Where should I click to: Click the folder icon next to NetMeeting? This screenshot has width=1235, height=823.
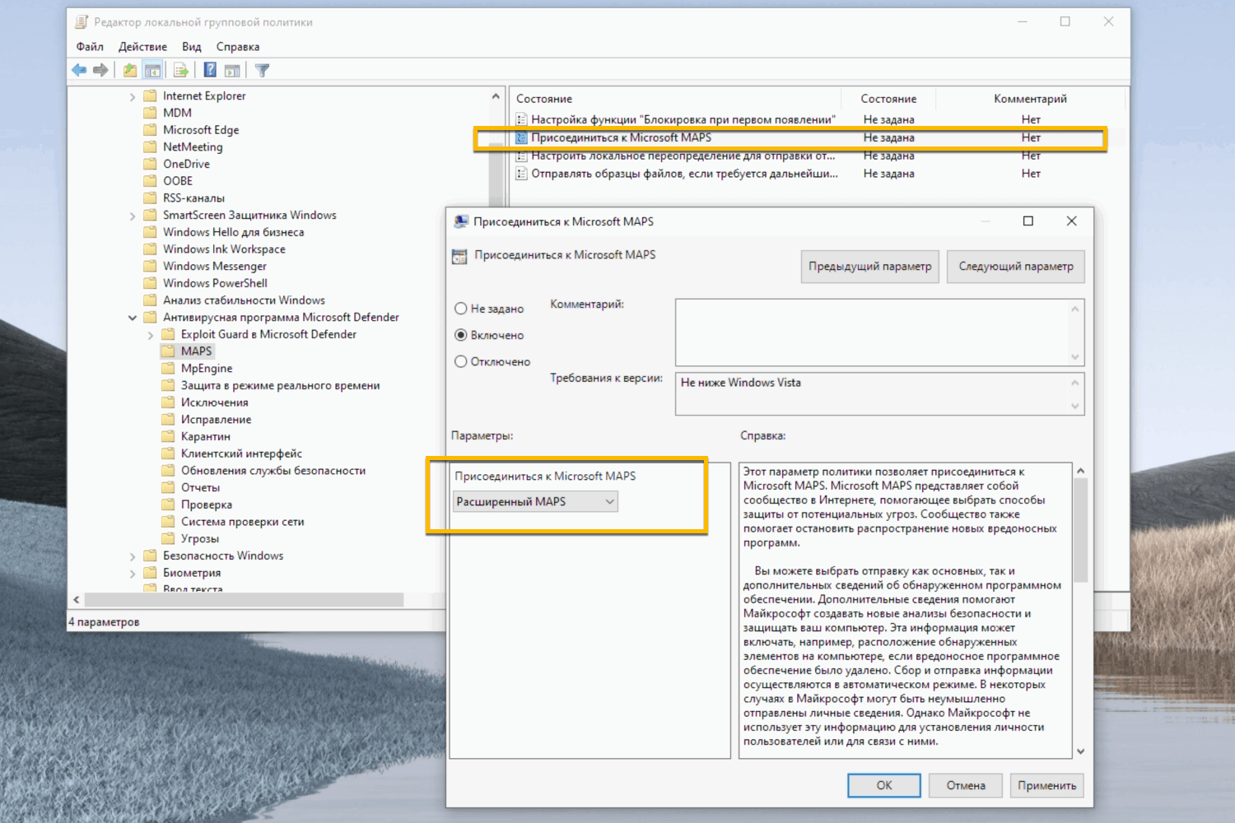click(150, 146)
